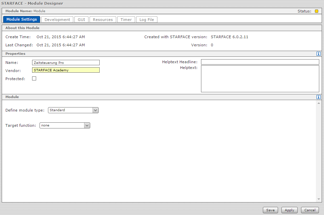The image size is (324, 215).
Task: Click the Helptext Headline field
Action: (x=260, y=62)
